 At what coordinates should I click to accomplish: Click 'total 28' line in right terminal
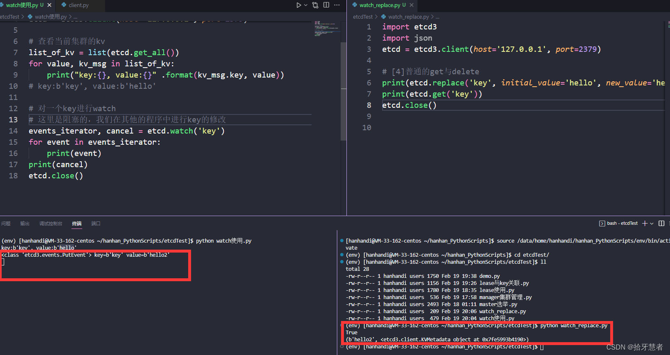point(357,269)
